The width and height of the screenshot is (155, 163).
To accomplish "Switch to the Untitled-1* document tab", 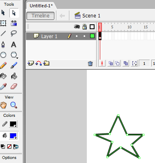I will (41, 6).
